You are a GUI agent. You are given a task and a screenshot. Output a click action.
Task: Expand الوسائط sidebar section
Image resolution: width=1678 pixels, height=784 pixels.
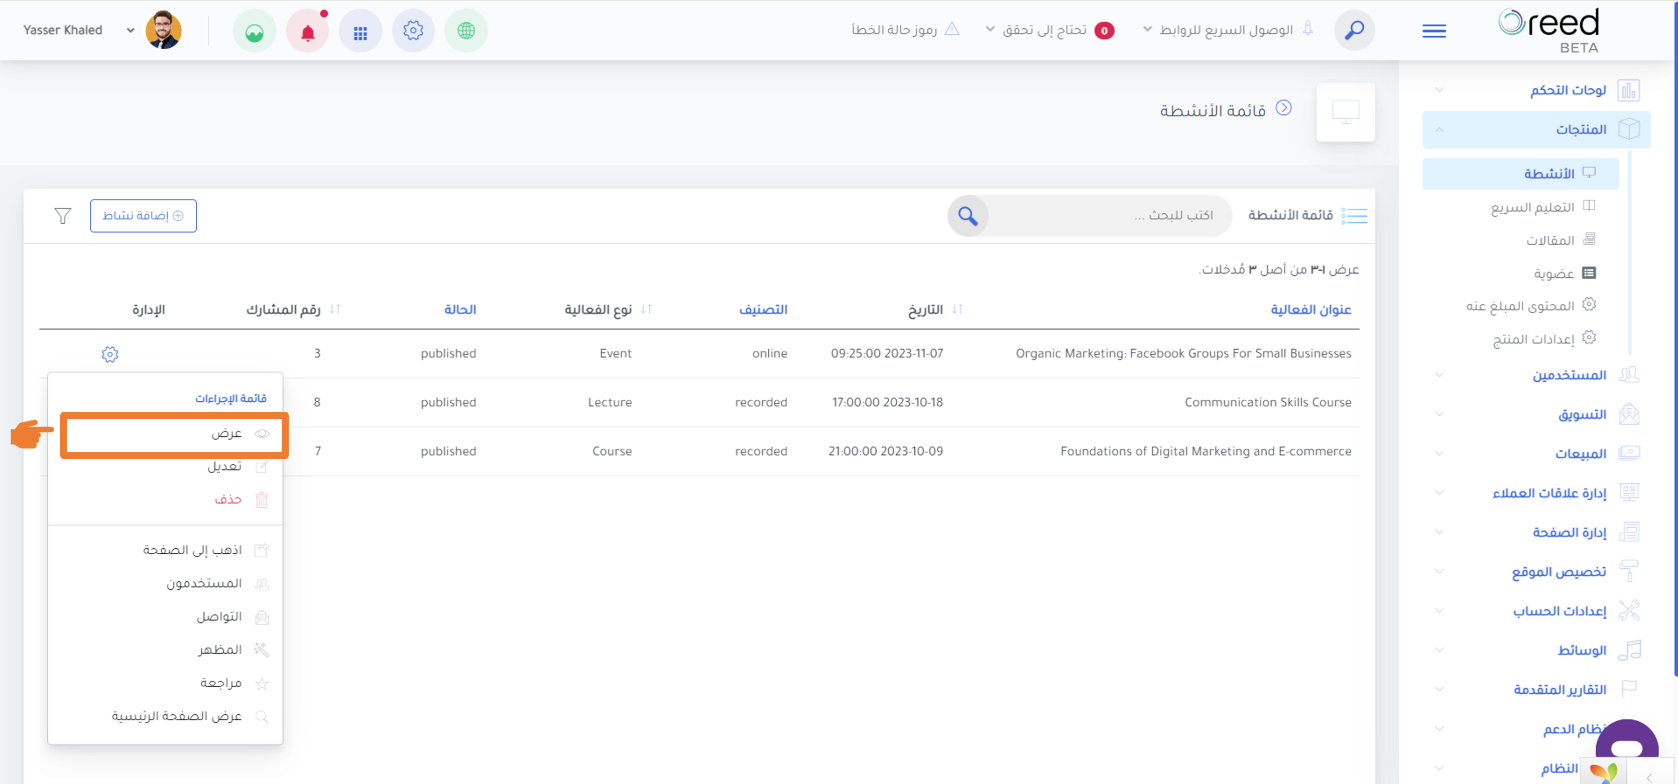(1536, 650)
